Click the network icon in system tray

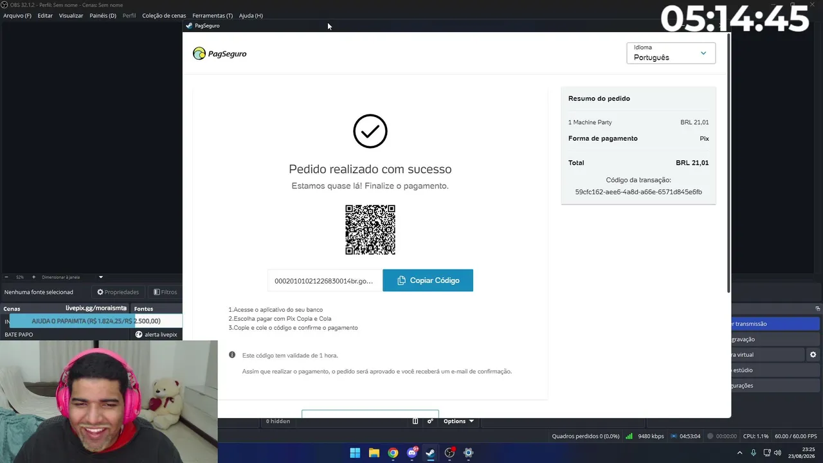(767, 453)
